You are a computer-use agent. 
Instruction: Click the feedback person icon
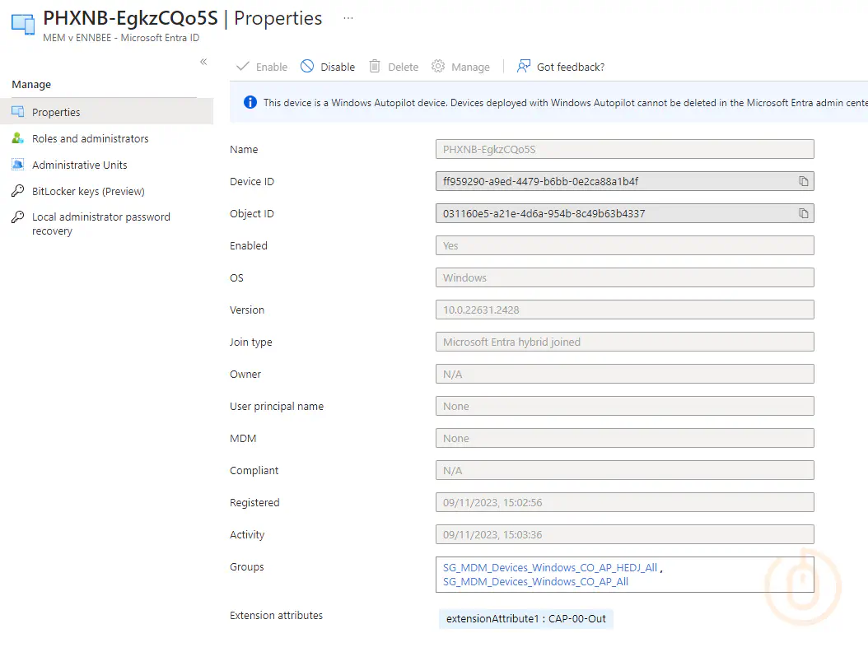523,67
